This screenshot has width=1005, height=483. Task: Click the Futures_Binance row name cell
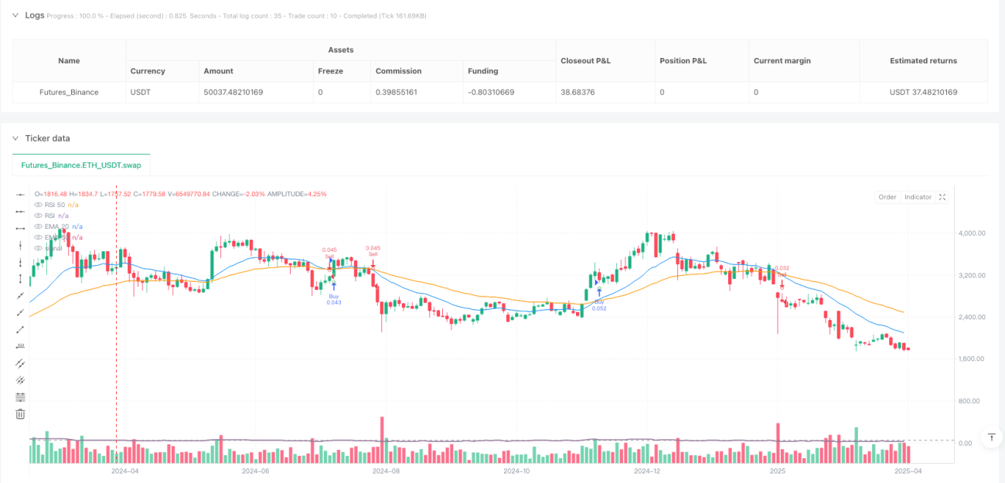pyautogui.click(x=69, y=92)
